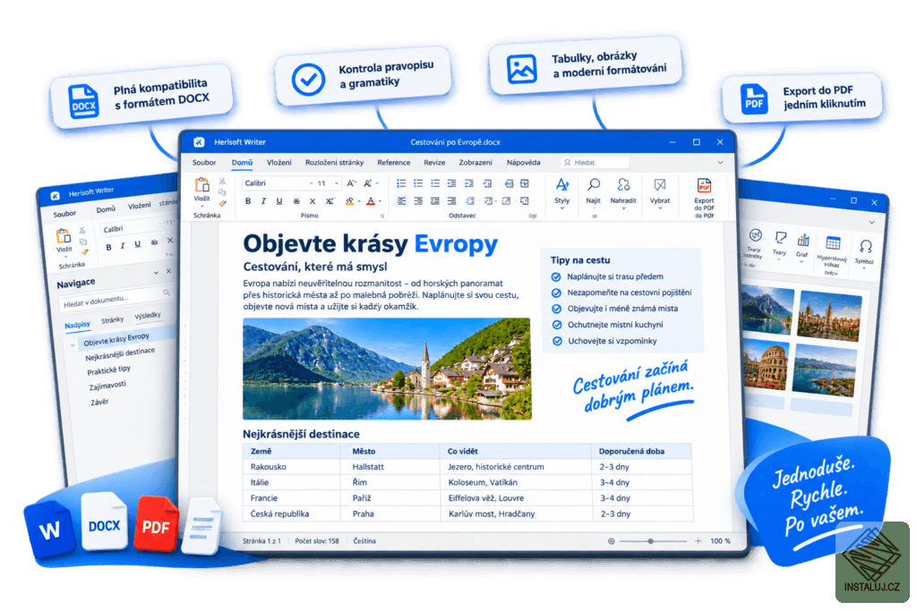Click the copy icon below the scissors

click(222, 192)
